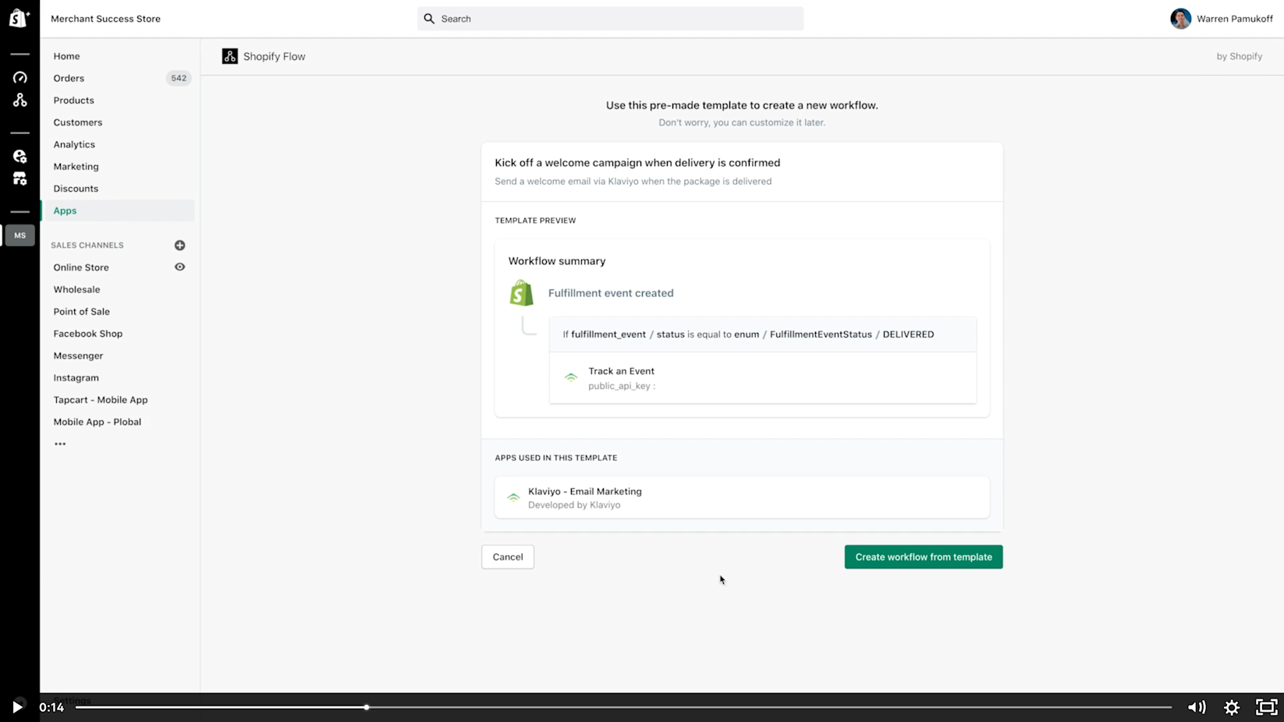The width and height of the screenshot is (1284, 722).
Task: Click the Shopify bag icon in workflow summary
Action: point(521,293)
